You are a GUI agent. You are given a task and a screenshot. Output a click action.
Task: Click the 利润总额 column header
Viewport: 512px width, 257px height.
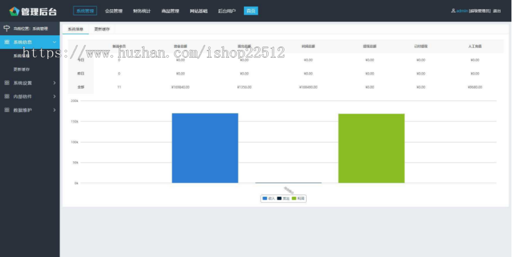(308, 47)
